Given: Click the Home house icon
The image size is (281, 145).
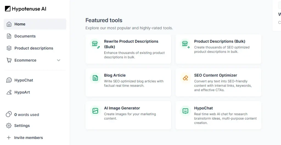Looking at the screenshot, I should 9,24.
